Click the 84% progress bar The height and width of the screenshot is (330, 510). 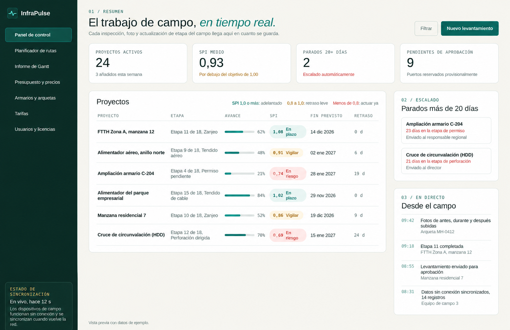pos(239,196)
